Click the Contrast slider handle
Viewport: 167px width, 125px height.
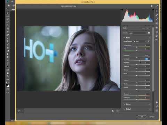coord(140,61)
